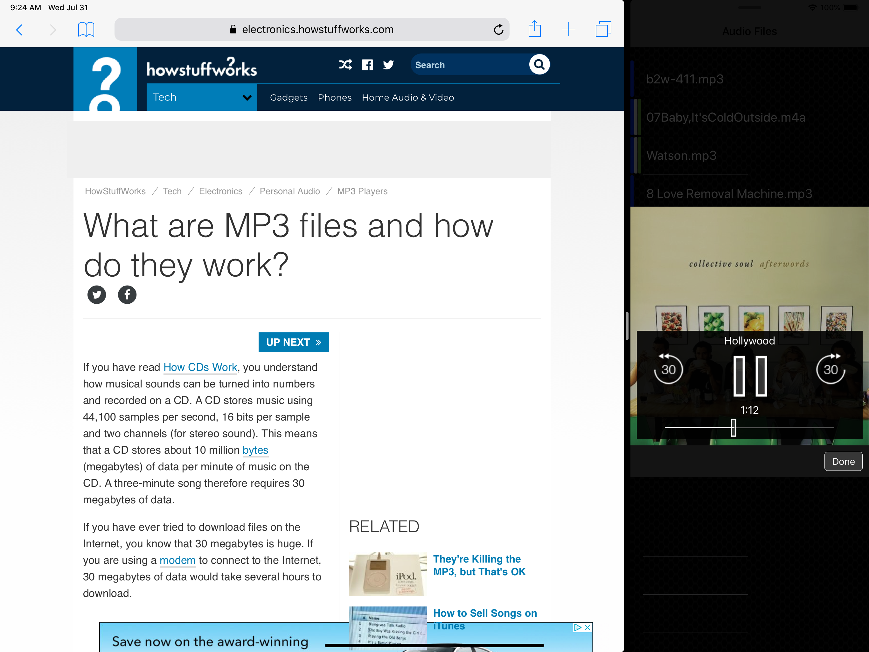Open the How CDs Work link

(x=200, y=367)
